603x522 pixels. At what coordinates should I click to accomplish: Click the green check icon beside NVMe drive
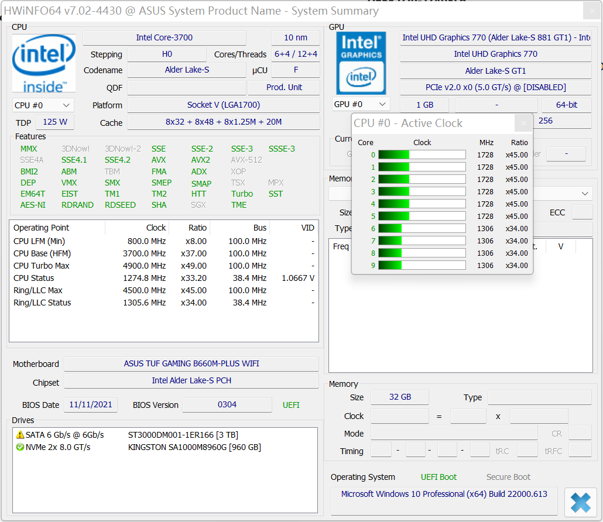(20, 447)
